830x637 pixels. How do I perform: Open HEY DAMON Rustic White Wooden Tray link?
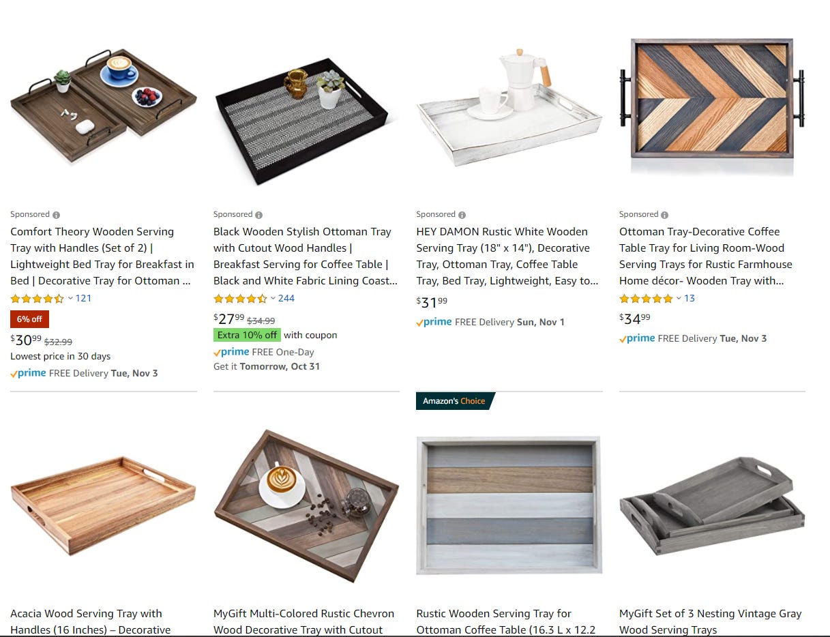[507, 256]
